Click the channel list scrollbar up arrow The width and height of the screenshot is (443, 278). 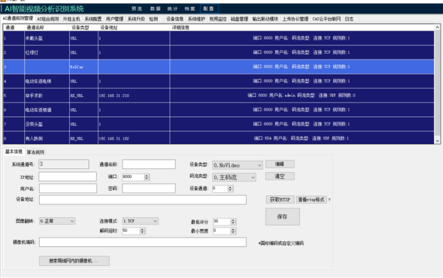coord(437,28)
